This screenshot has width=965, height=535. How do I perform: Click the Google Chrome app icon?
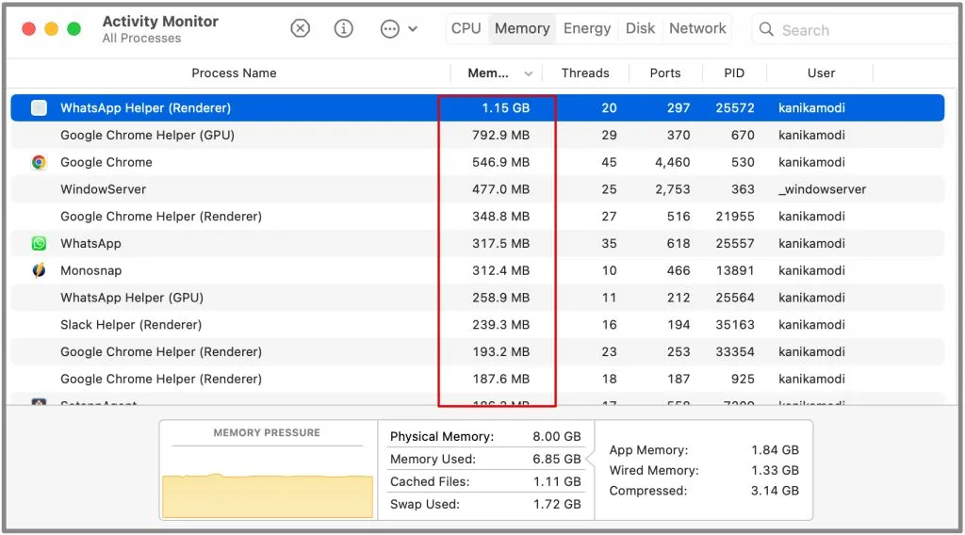coord(39,162)
